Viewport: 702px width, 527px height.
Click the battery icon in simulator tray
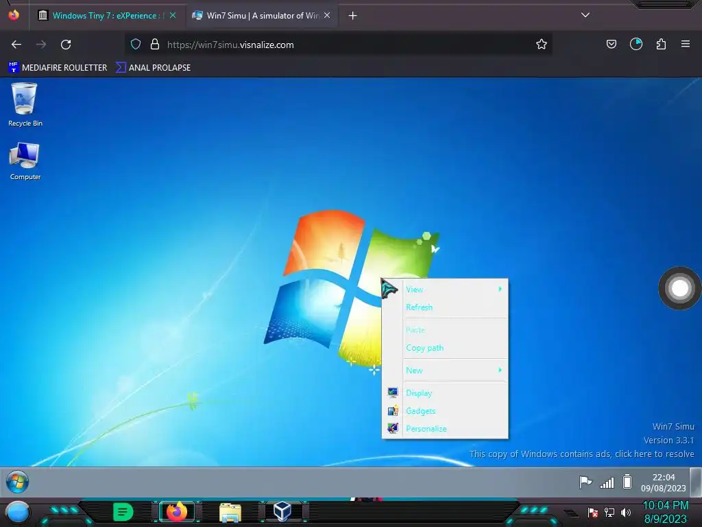tap(627, 482)
